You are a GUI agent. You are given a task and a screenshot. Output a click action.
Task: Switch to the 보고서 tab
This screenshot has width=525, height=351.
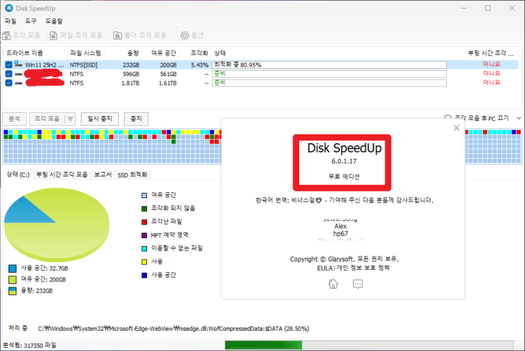(x=103, y=175)
